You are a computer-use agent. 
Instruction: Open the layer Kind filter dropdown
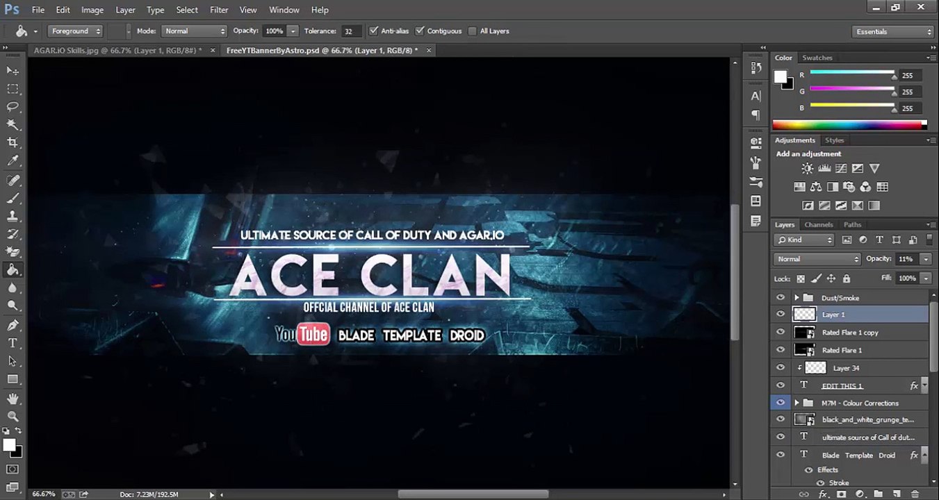803,240
